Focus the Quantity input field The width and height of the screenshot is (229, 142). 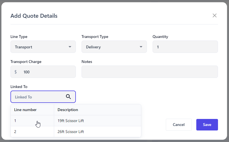(185, 47)
